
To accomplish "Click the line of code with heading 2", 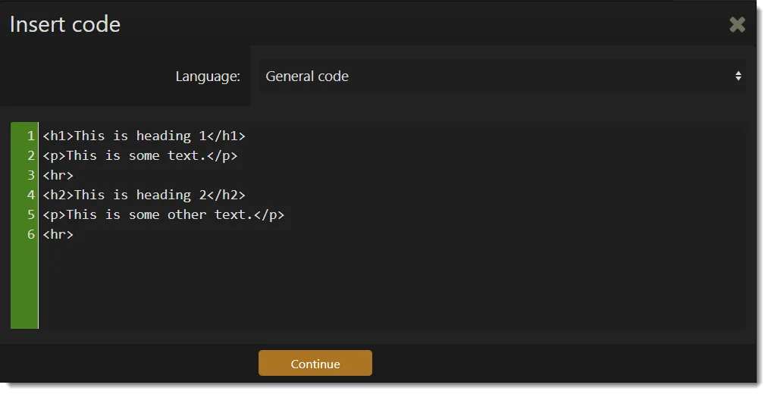I will [144, 195].
